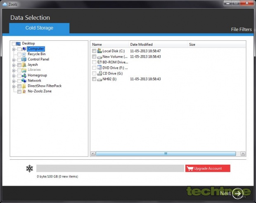Expand the DirectShow FilterPack tree node

pos(14,86)
